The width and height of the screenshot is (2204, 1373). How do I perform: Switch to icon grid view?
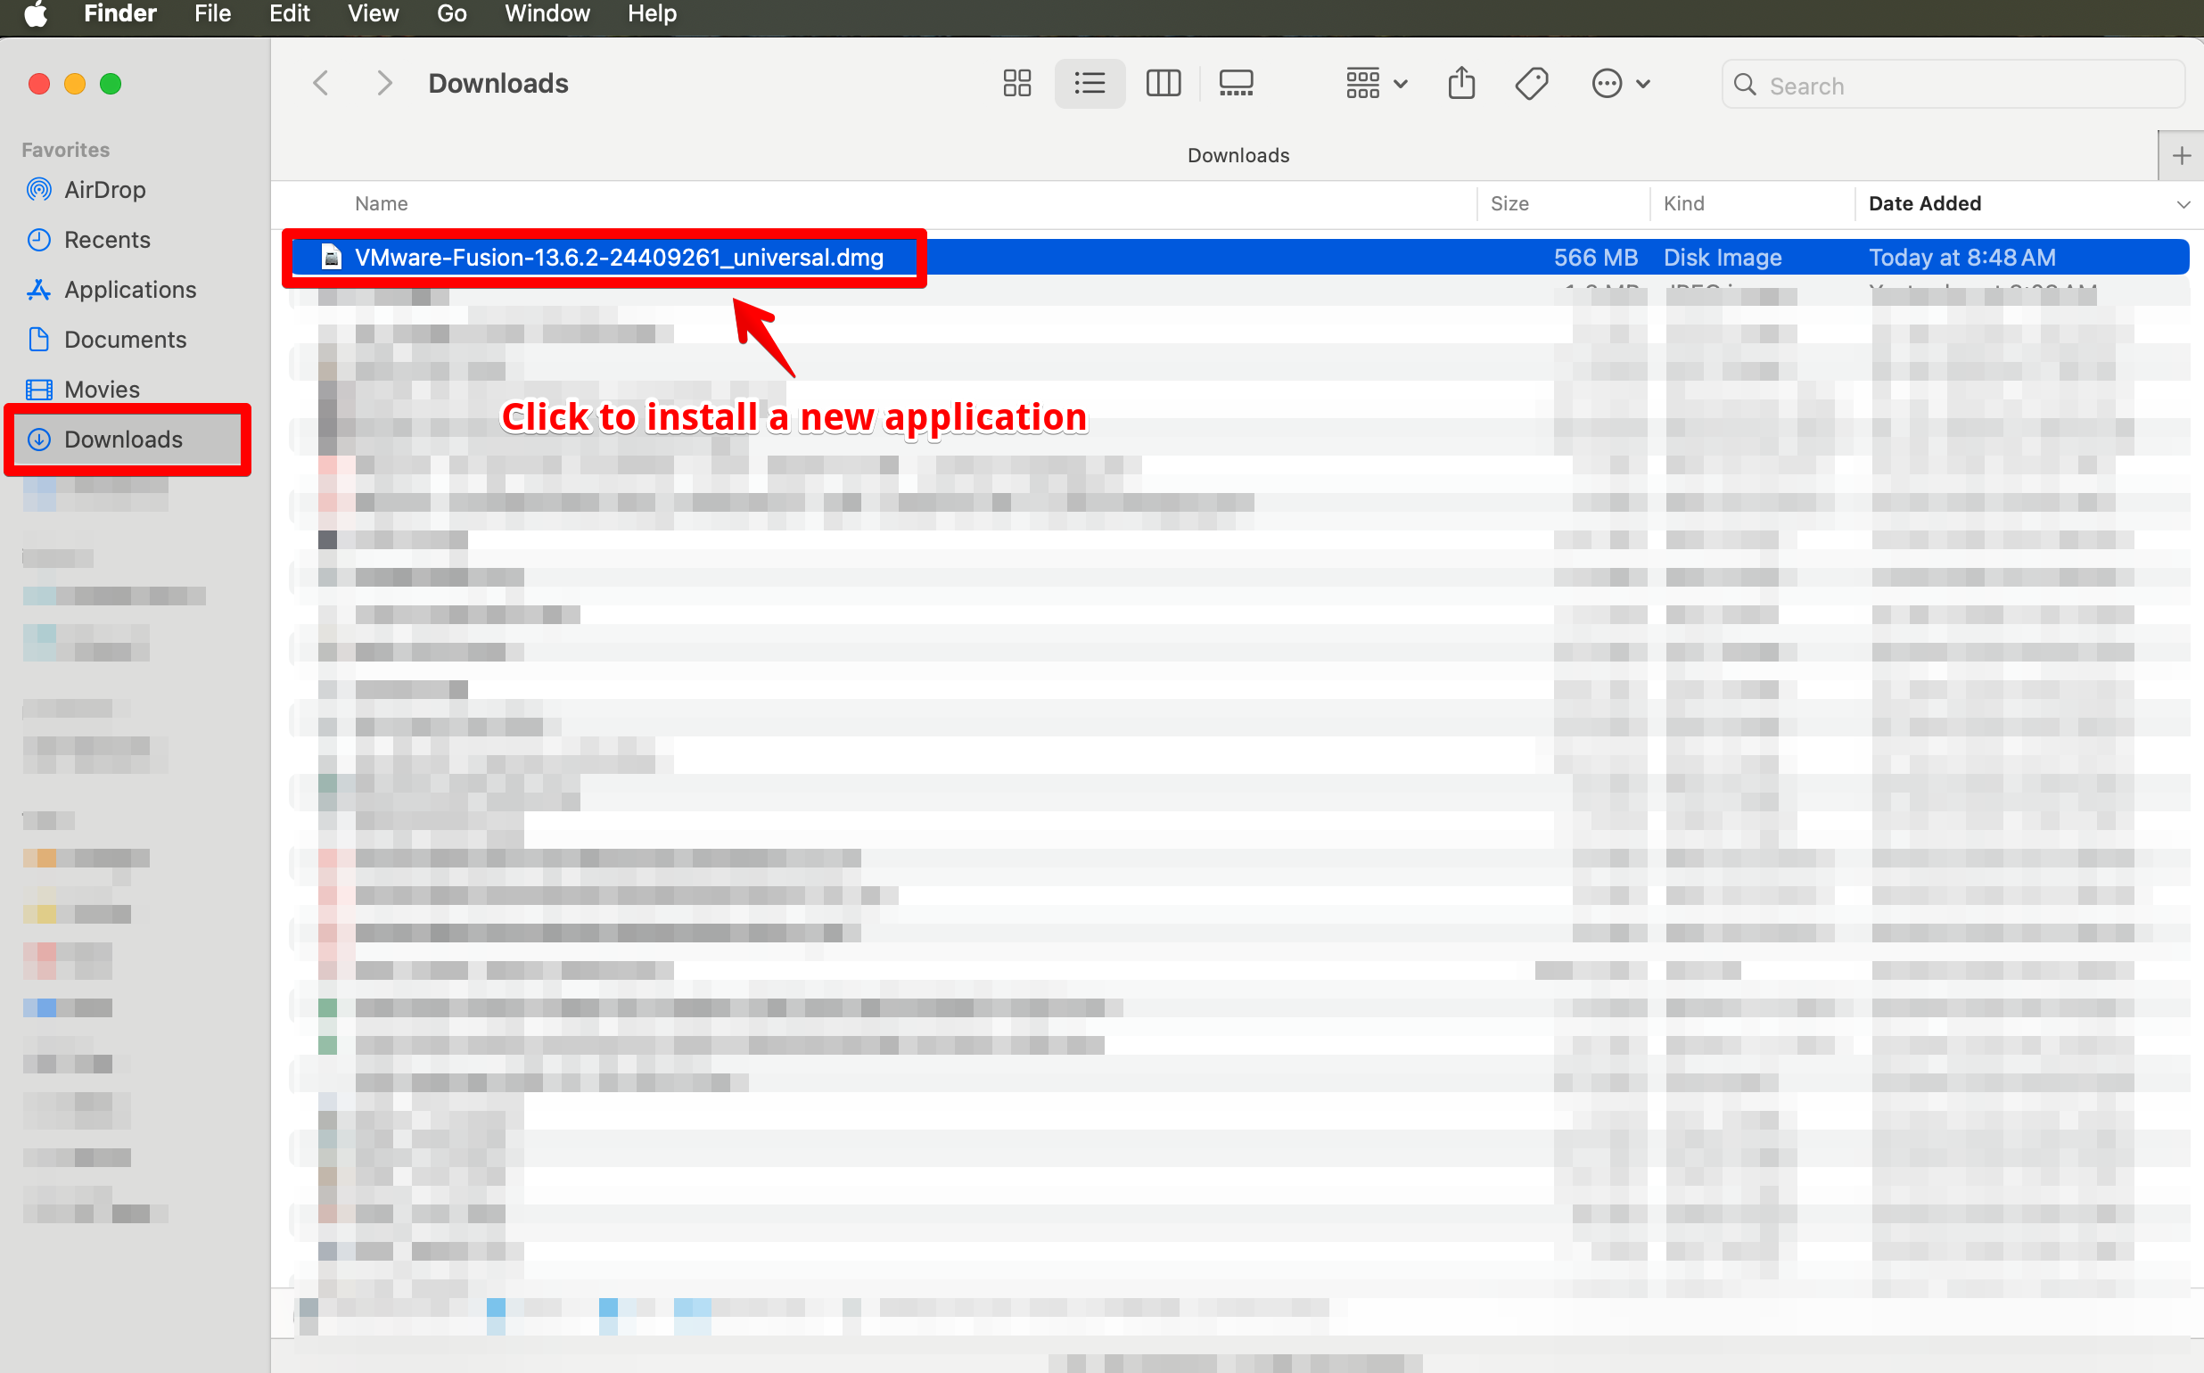(x=1017, y=84)
